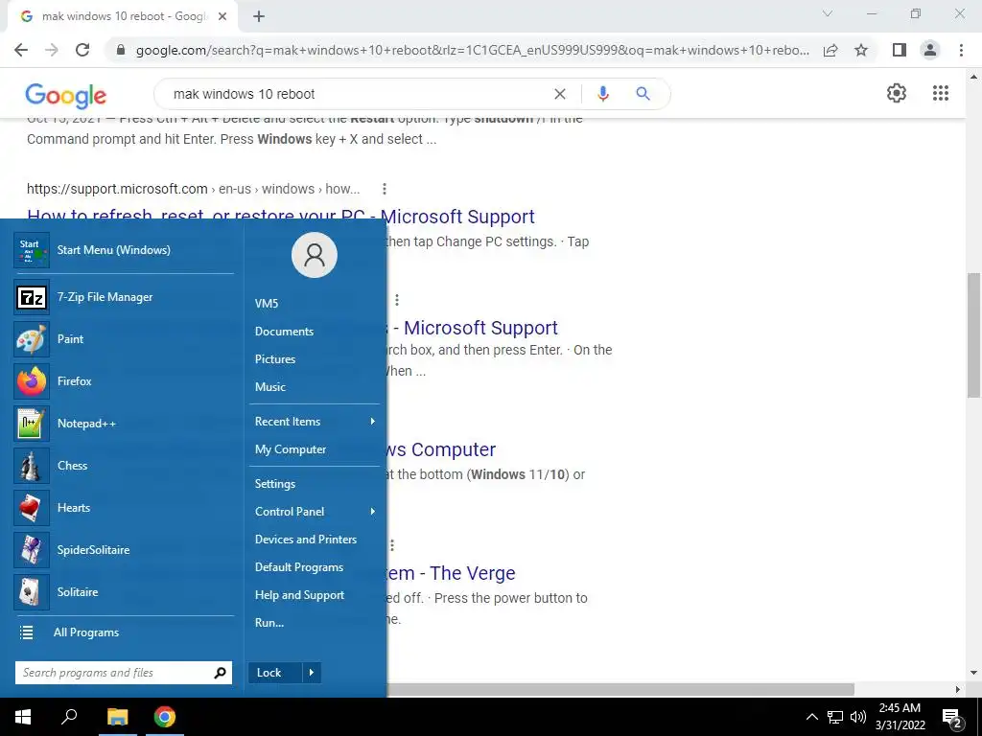
Task: Open VM5 user folder
Action: click(267, 304)
